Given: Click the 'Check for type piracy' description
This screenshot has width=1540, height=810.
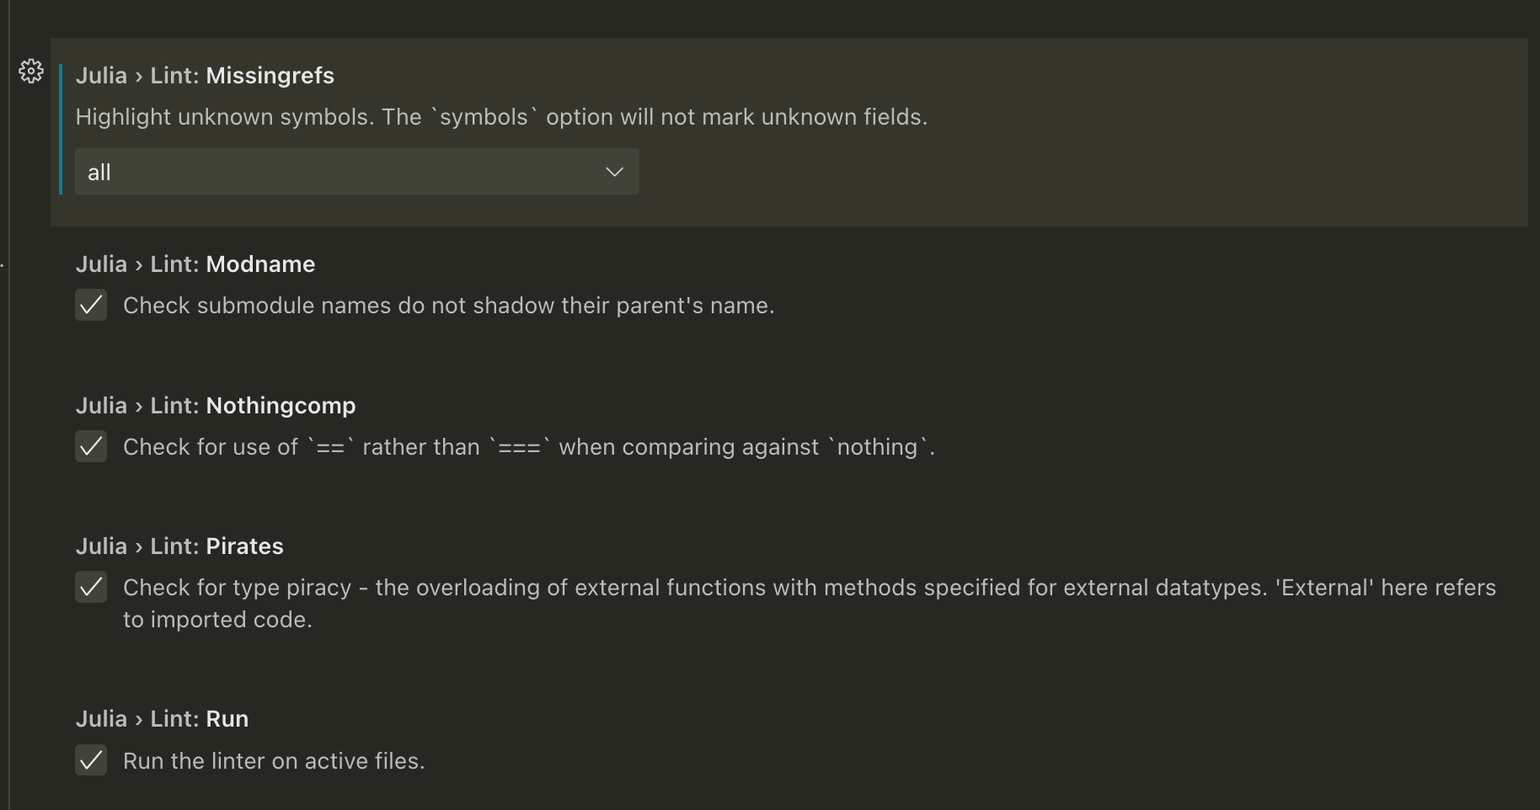Looking at the screenshot, I should point(810,603).
